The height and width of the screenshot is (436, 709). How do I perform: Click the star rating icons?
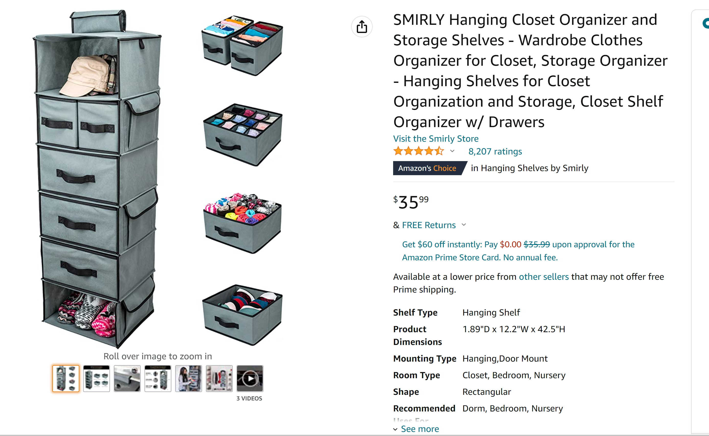click(419, 151)
